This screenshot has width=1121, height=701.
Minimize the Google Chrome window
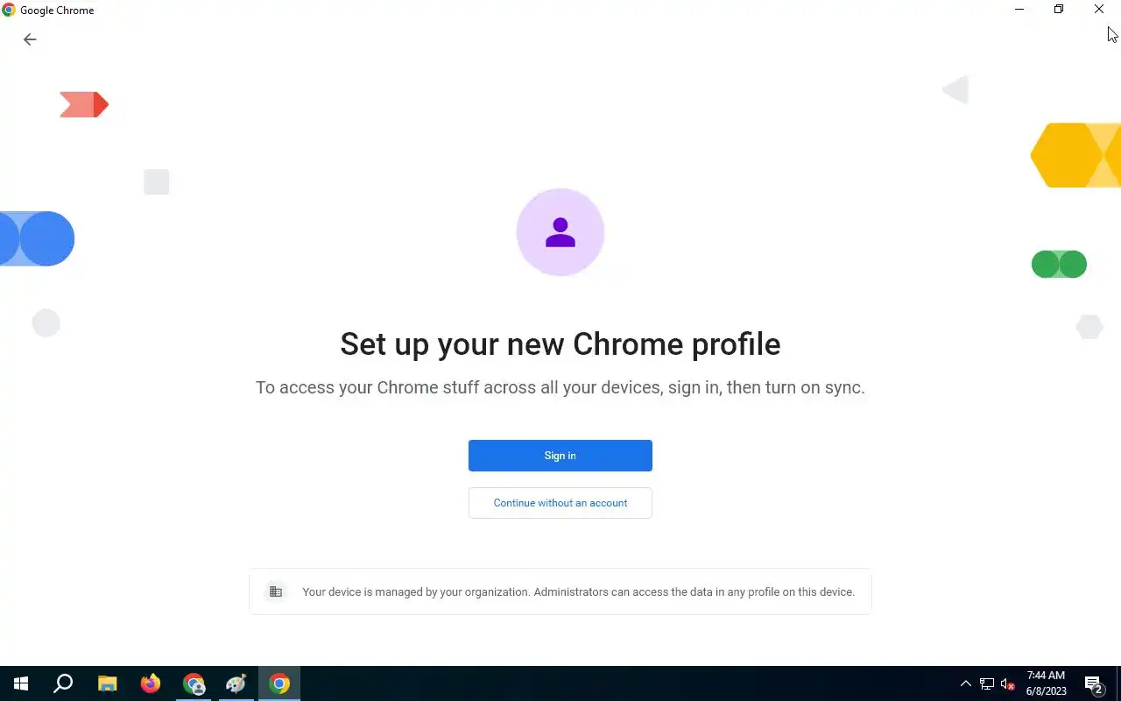click(x=1019, y=10)
